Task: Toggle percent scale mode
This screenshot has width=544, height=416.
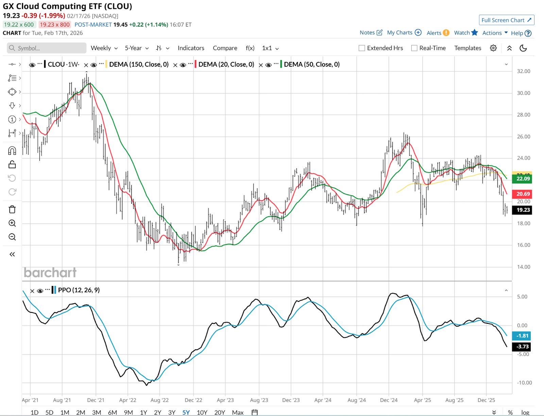Action: click(x=510, y=412)
